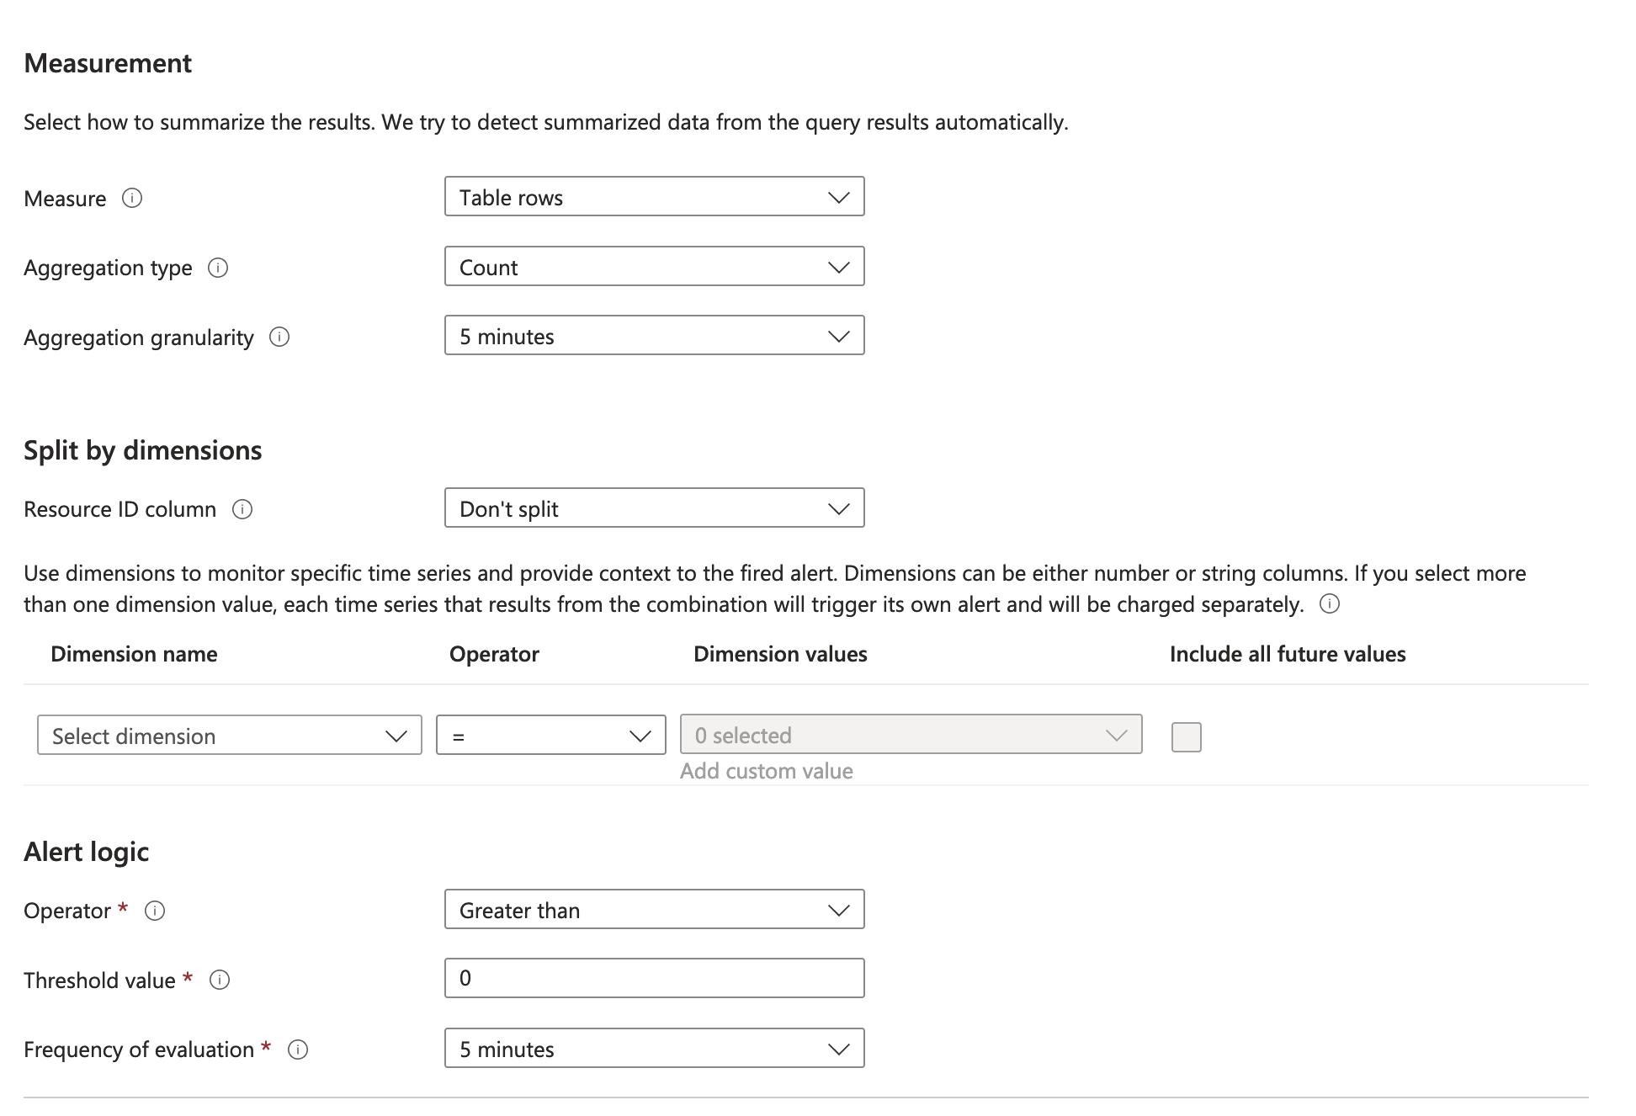
Task: Click Frequency of evaluation info icon
Action: [x=298, y=1050]
